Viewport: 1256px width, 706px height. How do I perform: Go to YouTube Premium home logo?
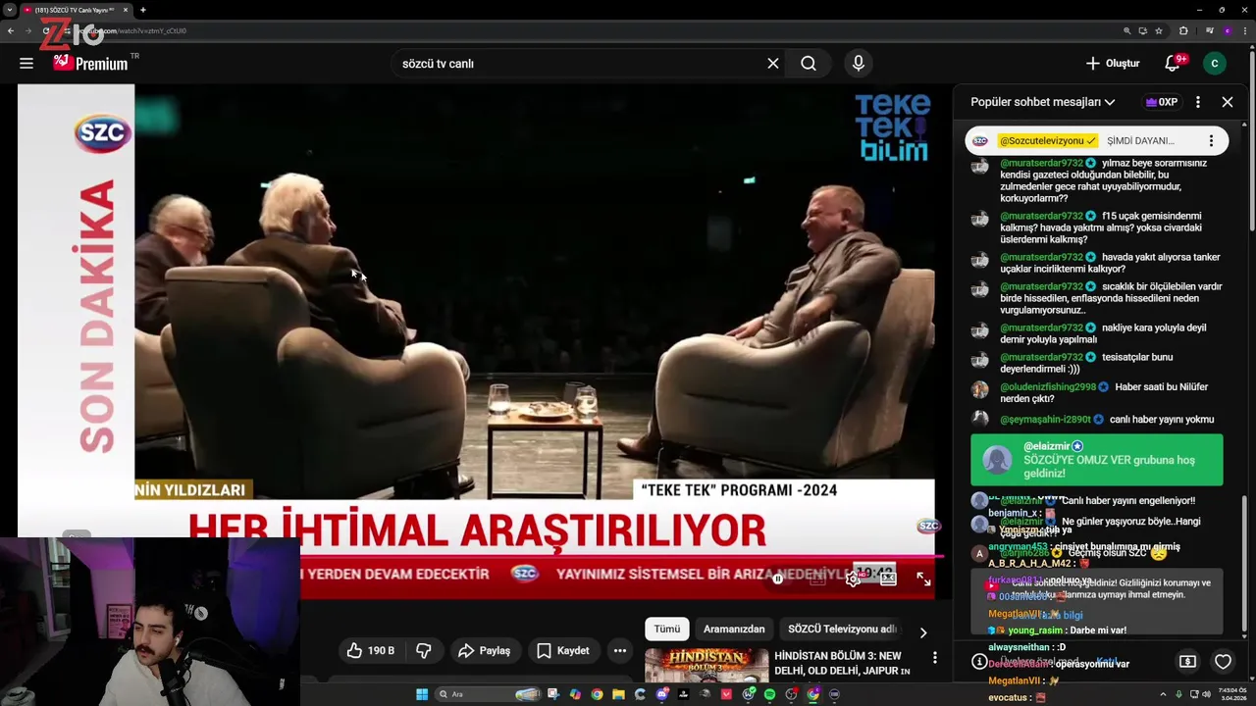[x=90, y=63]
